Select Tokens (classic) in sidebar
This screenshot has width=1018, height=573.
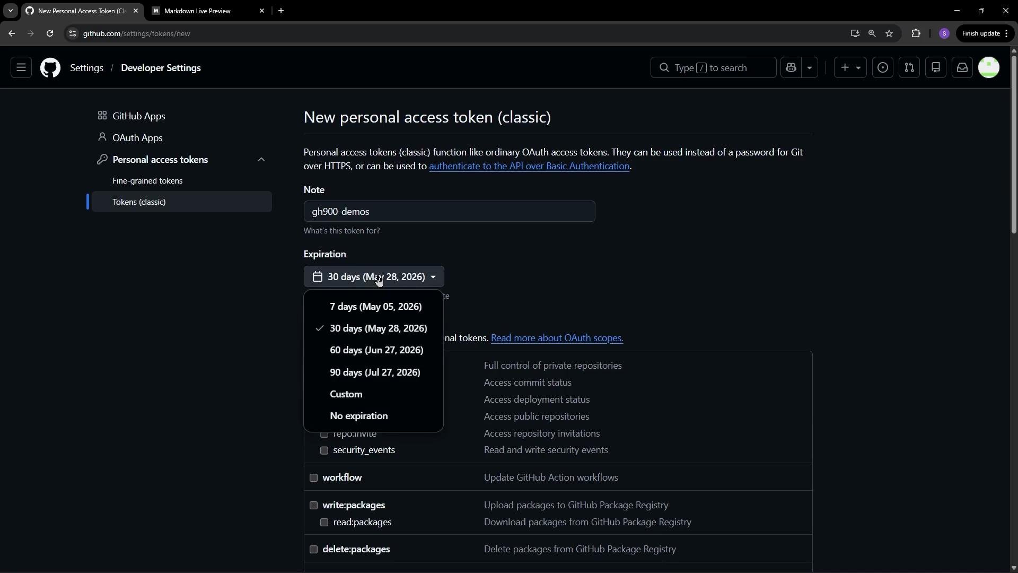(182, 202)
